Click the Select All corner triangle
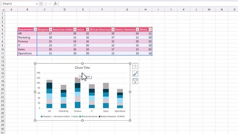The image size is (238, 134). (x=3, y=10)
